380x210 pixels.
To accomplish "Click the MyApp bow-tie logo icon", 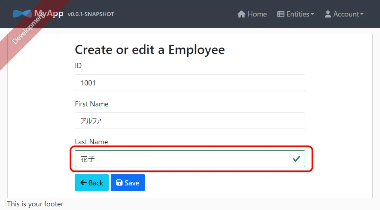I will 22,14.
